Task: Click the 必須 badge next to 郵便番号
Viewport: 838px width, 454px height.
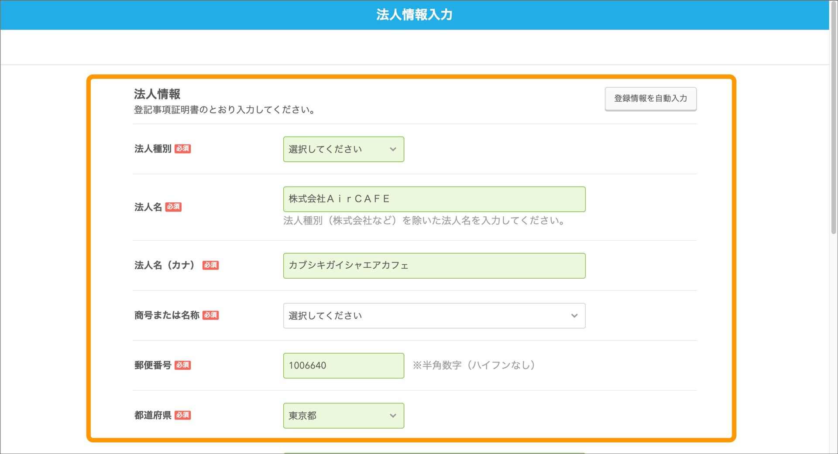Action: point(183,365)
